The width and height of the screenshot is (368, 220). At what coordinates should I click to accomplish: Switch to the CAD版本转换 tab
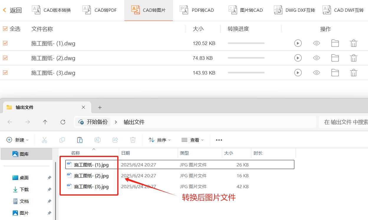36,10
